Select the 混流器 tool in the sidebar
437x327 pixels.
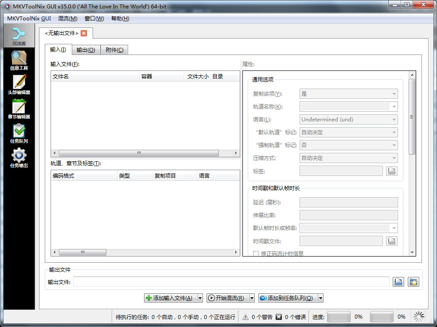point(19,34)
